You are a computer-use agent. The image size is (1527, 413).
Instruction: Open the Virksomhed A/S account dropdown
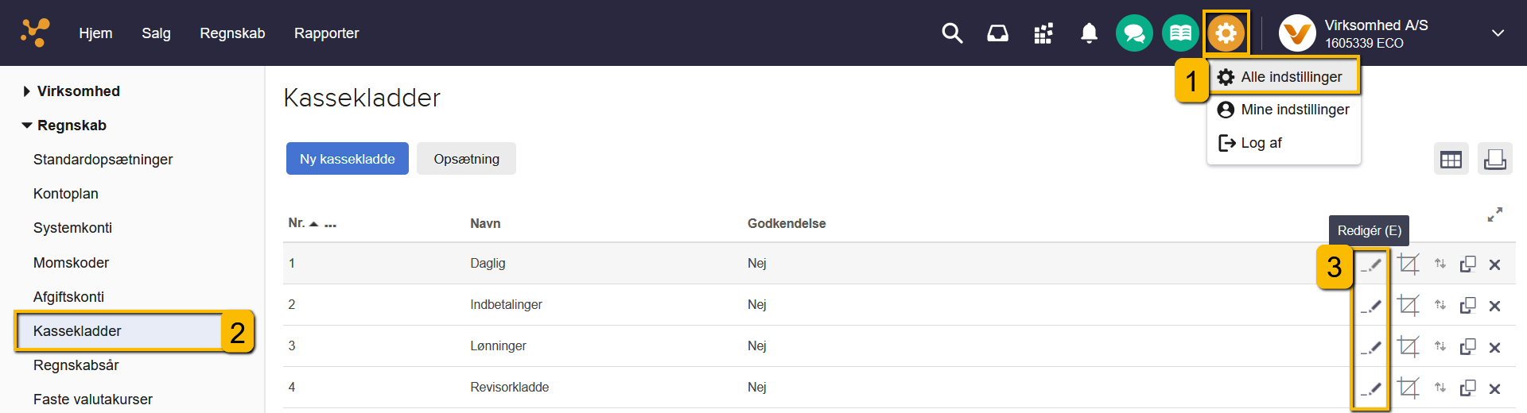tap(1498, 33)
